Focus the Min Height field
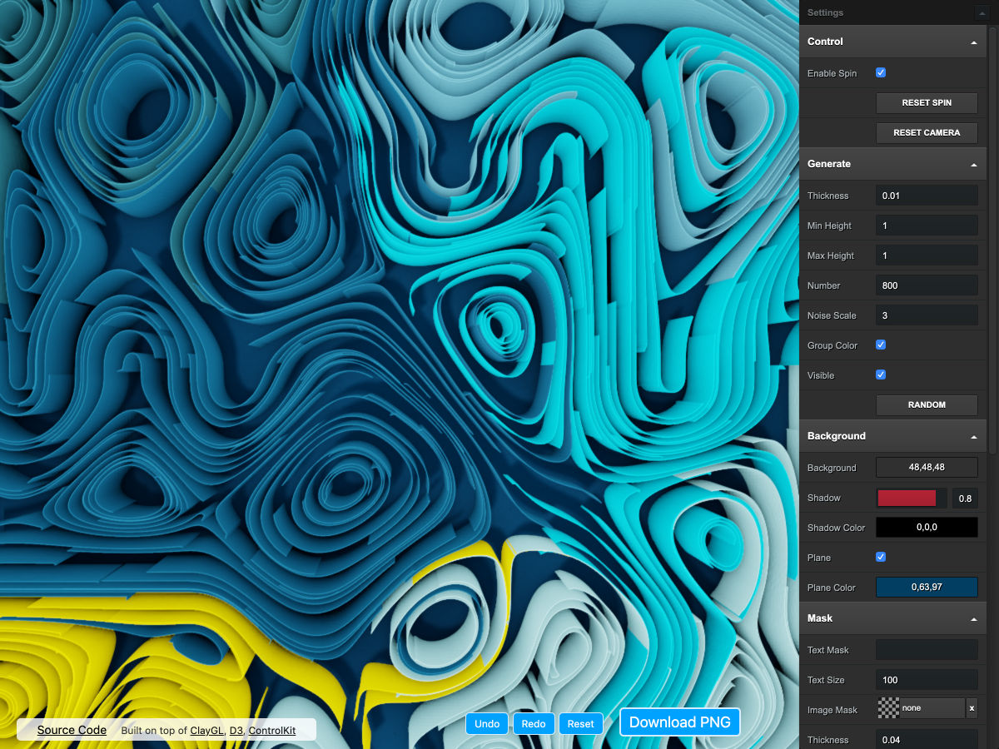The height and width of the screenshot is (749, 999). tap(927, 226)
